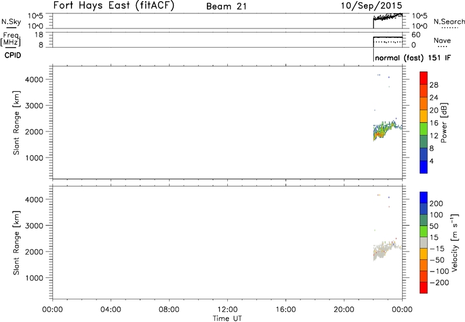Click "4000" tick in the power panel
Viewport: 465px width, 322px height.
34,80
